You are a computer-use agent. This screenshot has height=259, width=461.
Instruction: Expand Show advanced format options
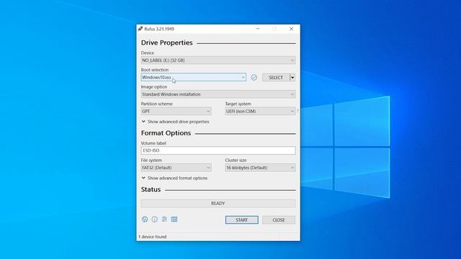coord(174,178)
